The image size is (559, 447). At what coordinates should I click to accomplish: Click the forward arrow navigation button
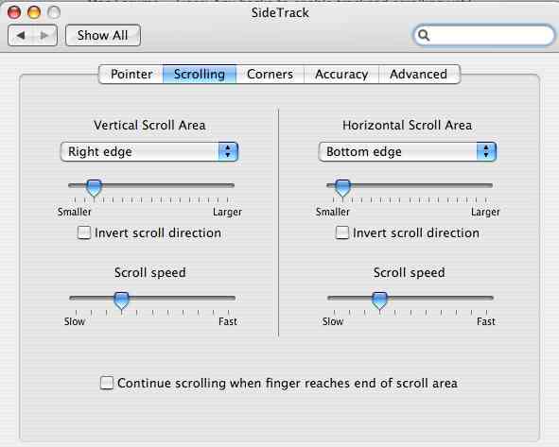point(44,35)
